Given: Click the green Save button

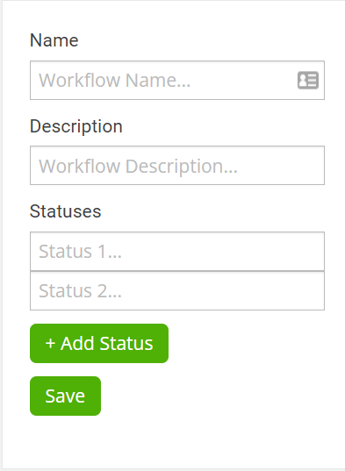Looking at the screenshot, I should point(66,396).
